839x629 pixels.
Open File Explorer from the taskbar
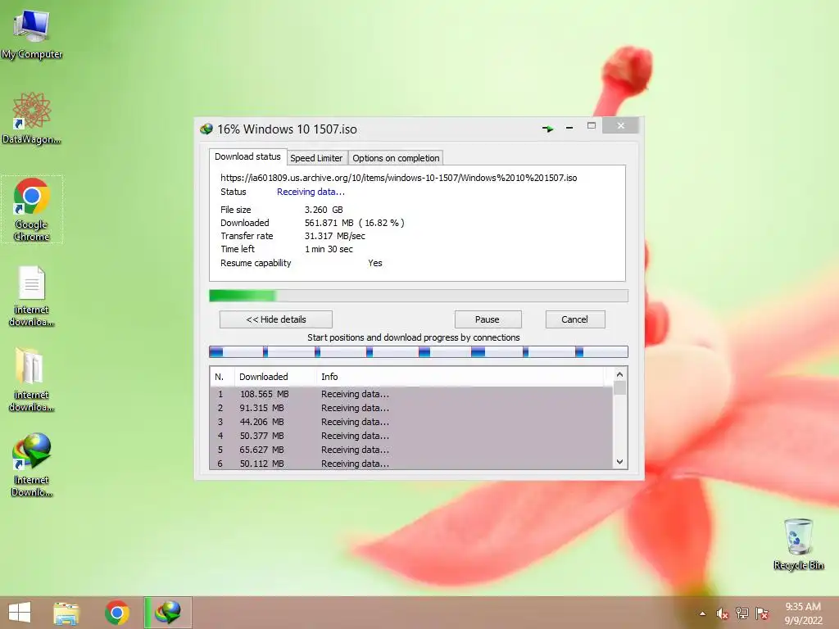(x=66, y=613)
